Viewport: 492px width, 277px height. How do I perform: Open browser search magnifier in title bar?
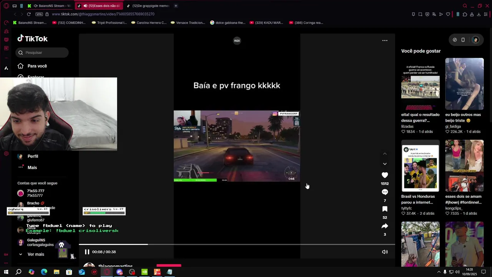click(465, 6)
